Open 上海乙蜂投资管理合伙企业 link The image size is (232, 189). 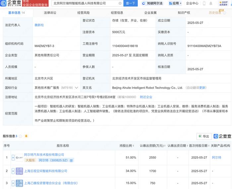tap(51, 183)
